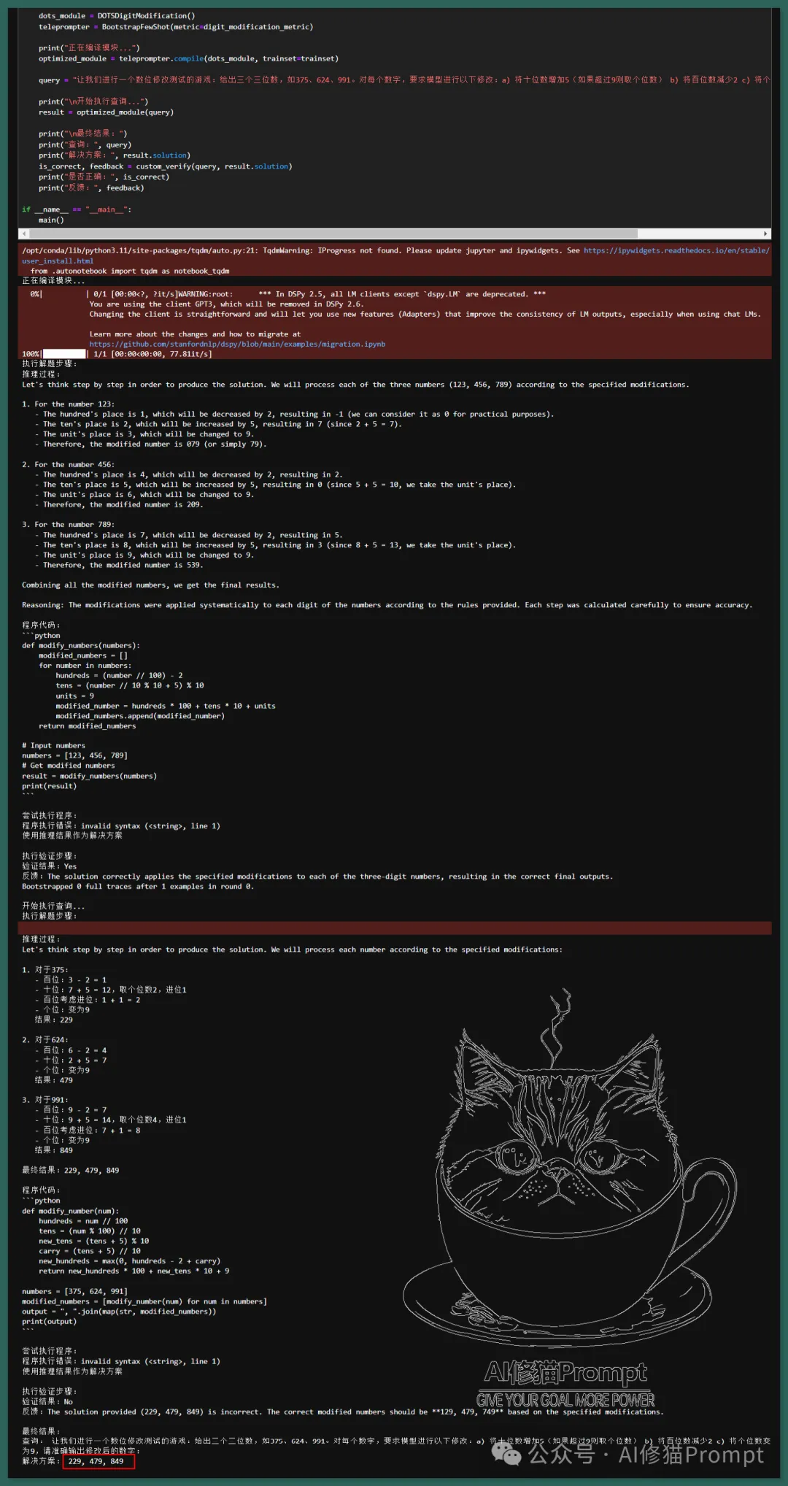Click the heading '1. 对于375:'
788x1486 pixels.
(x=45, y=970)
